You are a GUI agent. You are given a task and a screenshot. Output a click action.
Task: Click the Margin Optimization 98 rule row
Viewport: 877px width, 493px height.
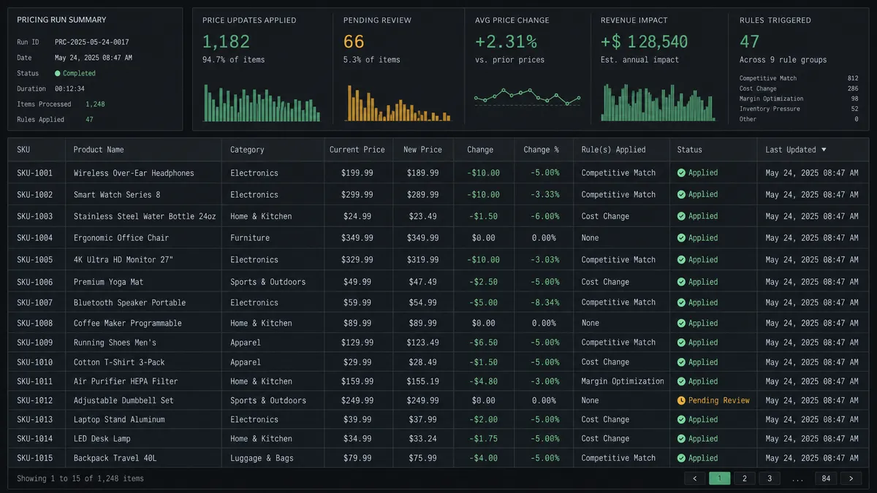[x=799, y=99]
